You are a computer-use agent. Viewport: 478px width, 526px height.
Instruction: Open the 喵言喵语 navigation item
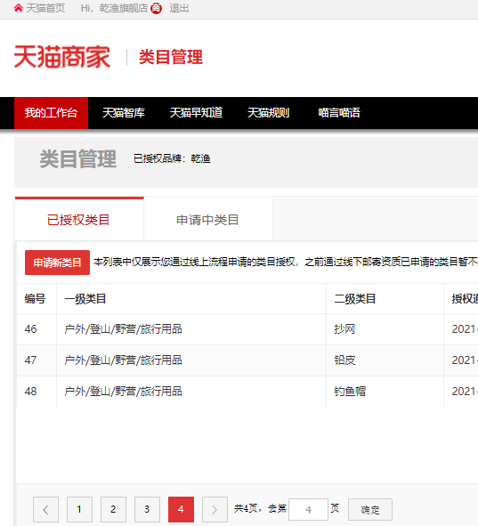click(x=339, y=113)
